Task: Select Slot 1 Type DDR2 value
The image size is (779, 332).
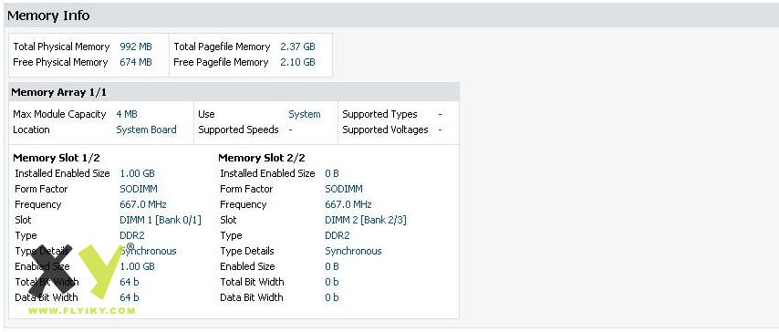Action: (132, 235)
